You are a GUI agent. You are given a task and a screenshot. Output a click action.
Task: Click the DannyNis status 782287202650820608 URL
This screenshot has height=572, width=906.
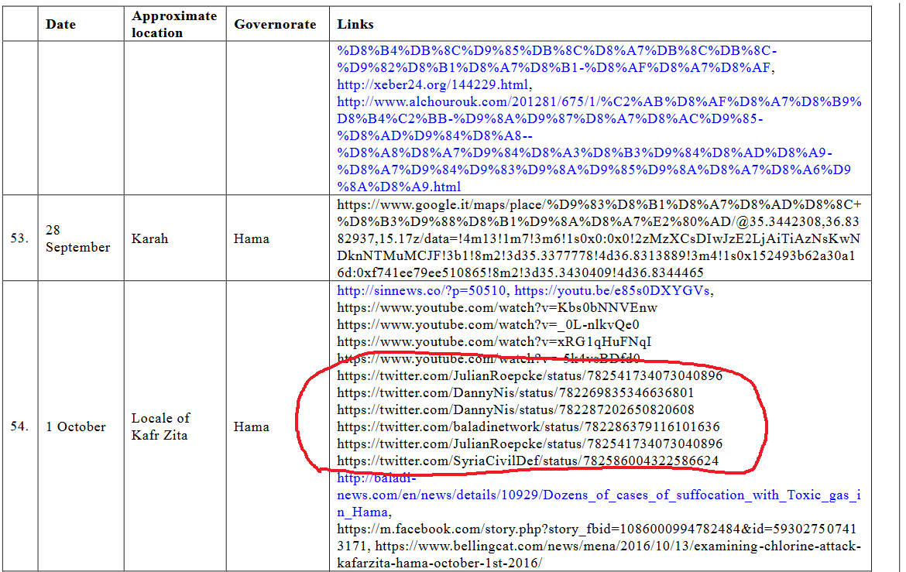click(x=516, y=409)
